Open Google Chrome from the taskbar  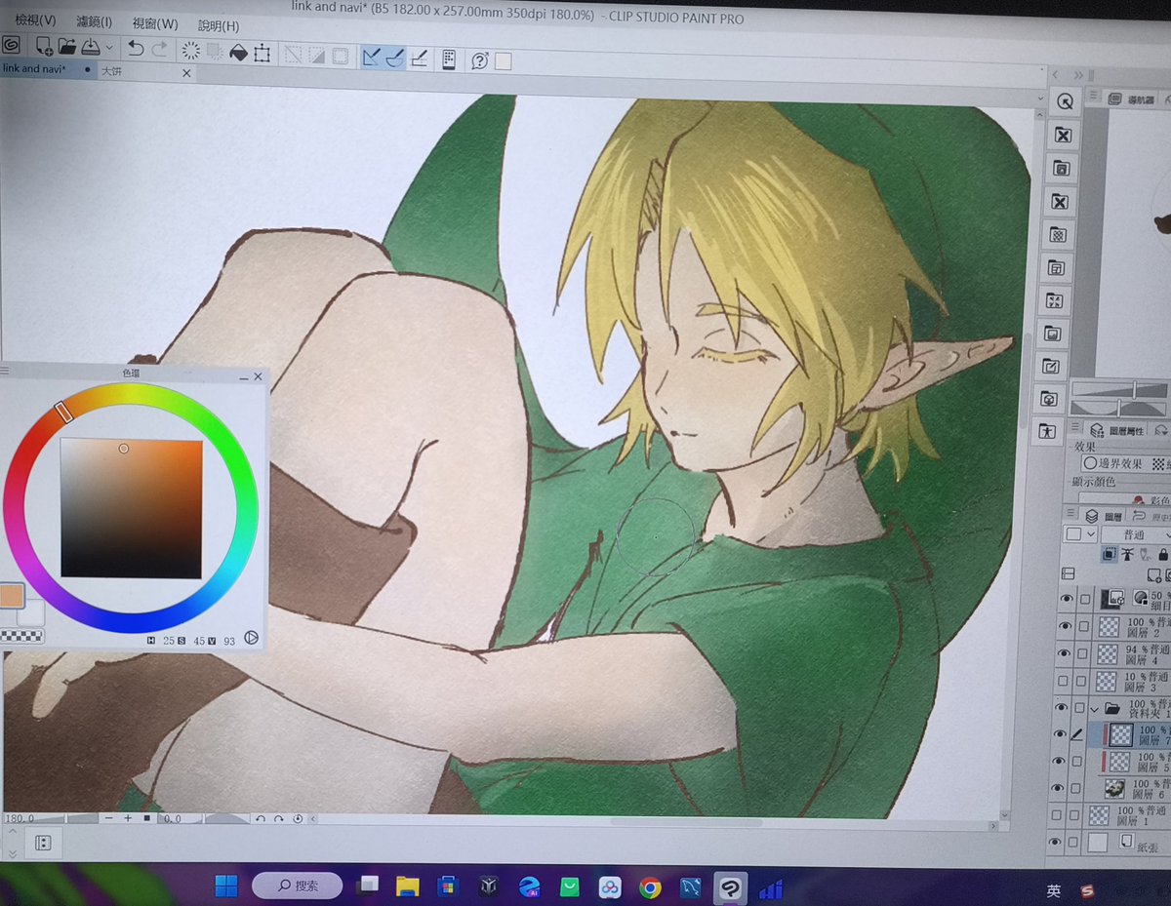650,887
